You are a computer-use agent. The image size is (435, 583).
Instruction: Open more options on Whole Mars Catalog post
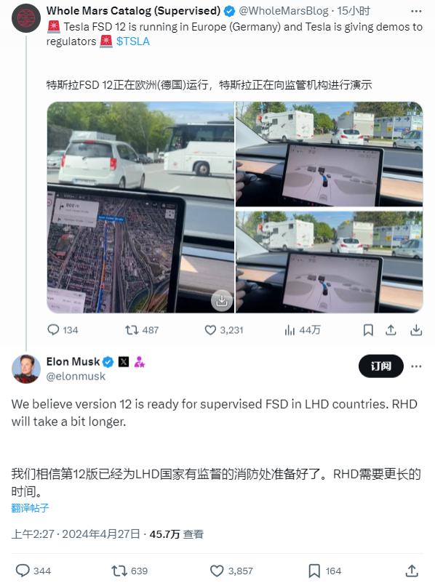[416, 11]
